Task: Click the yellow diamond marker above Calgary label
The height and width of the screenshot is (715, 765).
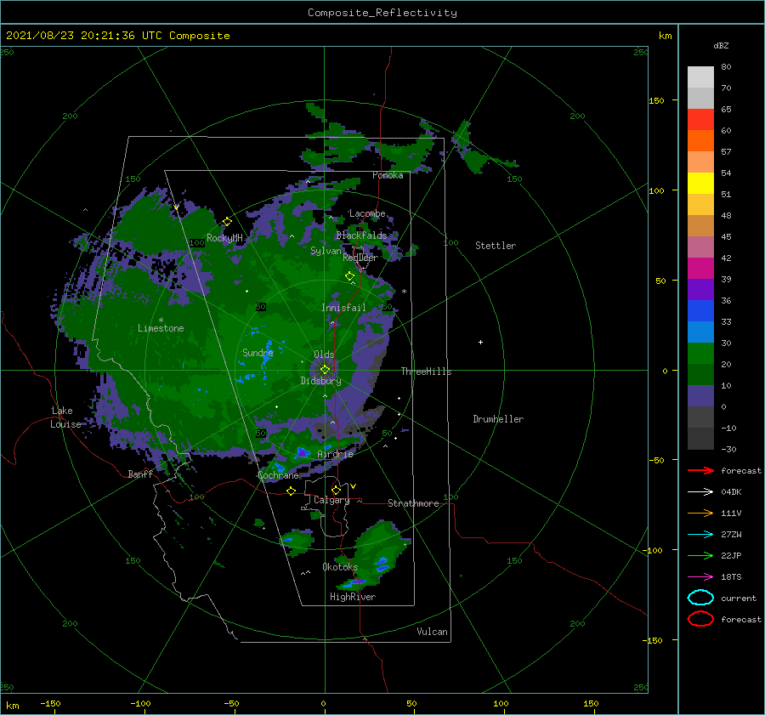Action: (336, 490)
